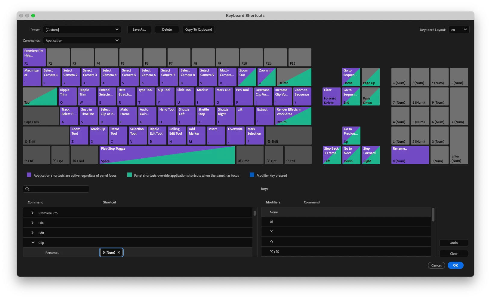Click the Pen Tool P key
The image size is (491, 299).
pos(244,96)
